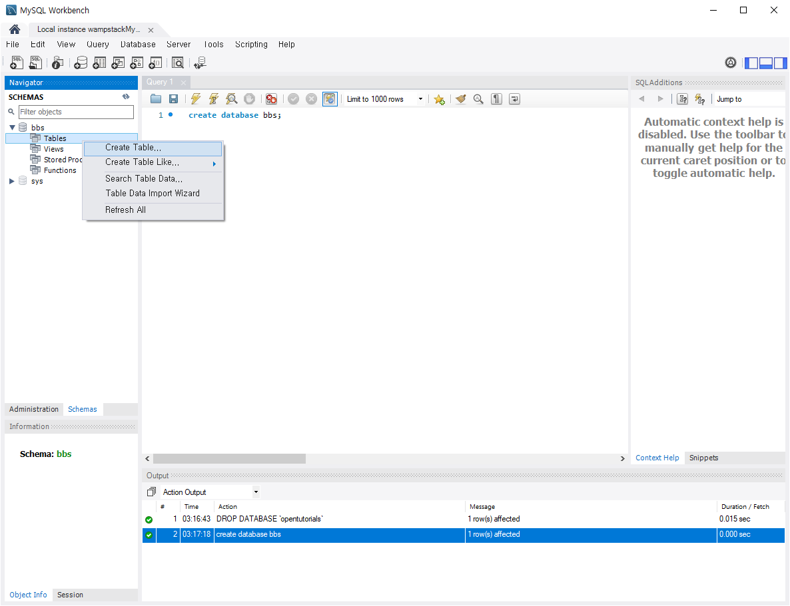Beautify the SQL with the broom icon
The width and height of the screenshot is (790, 606).
[460, 98]
